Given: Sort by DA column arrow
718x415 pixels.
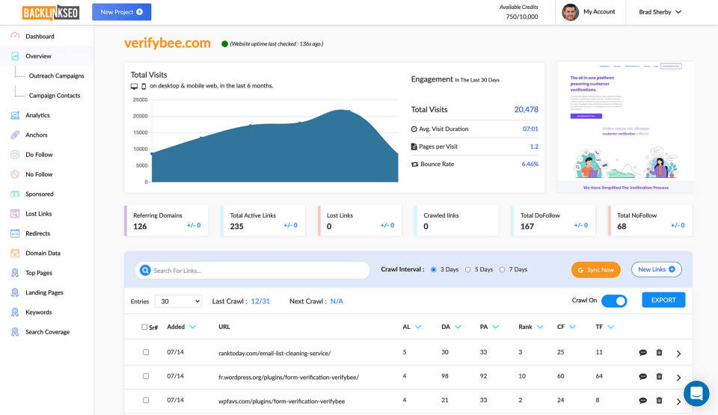Looking at the screenshot, I should click(458, 327).
